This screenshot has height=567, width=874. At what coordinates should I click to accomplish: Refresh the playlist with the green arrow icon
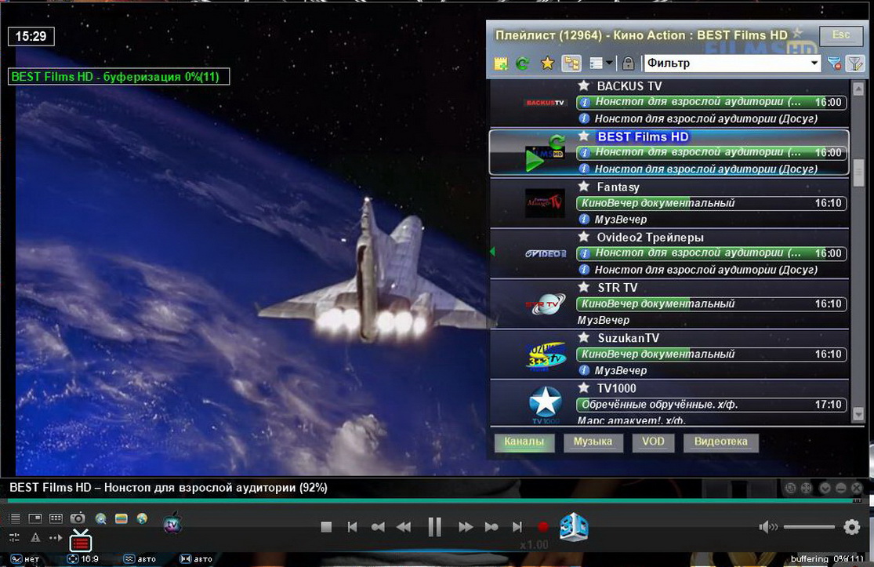coord(523,64)
